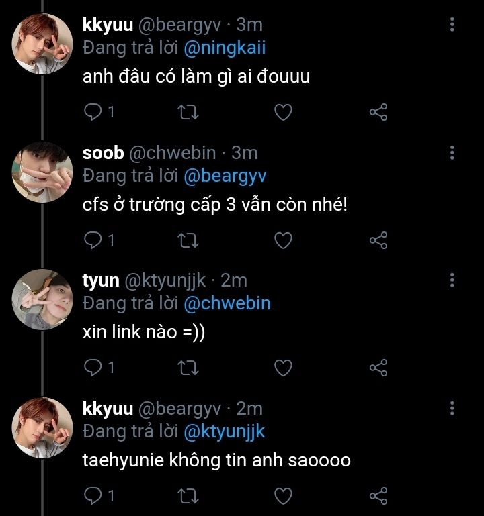Open soob's profile picture
Image resolution: width=484 pixels, height=516 pixels.
(42, 172)
